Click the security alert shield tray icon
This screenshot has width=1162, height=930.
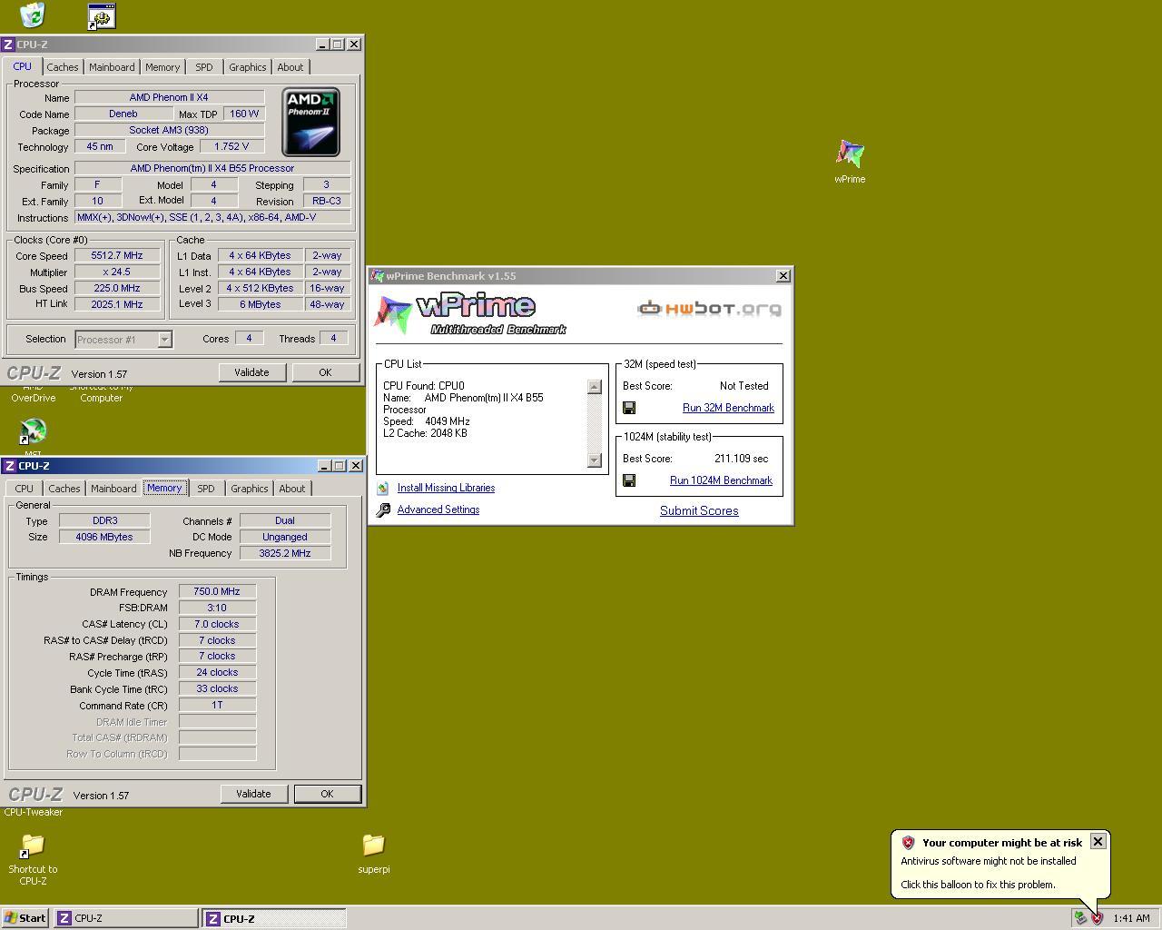(1097, 918)
